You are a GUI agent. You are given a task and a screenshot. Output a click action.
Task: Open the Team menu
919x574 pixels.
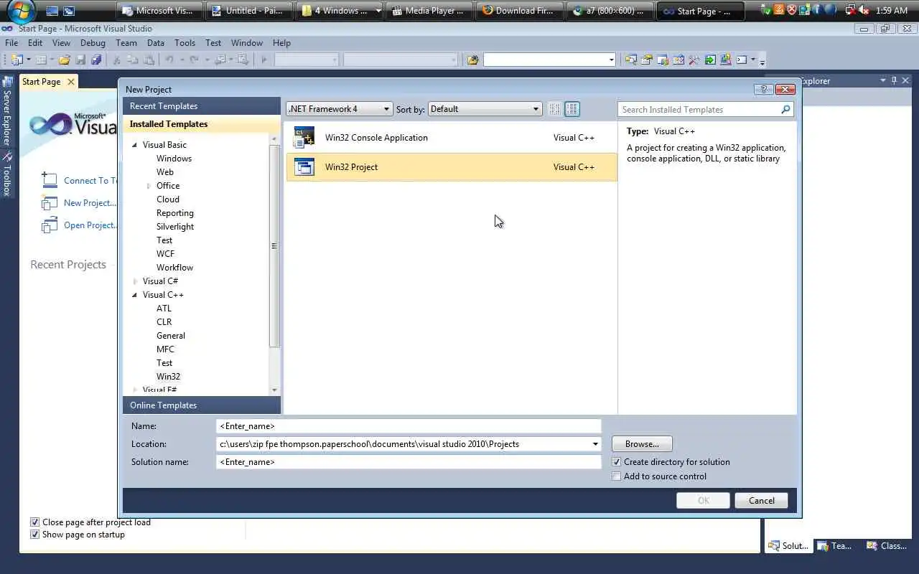(x=126, y=43)
